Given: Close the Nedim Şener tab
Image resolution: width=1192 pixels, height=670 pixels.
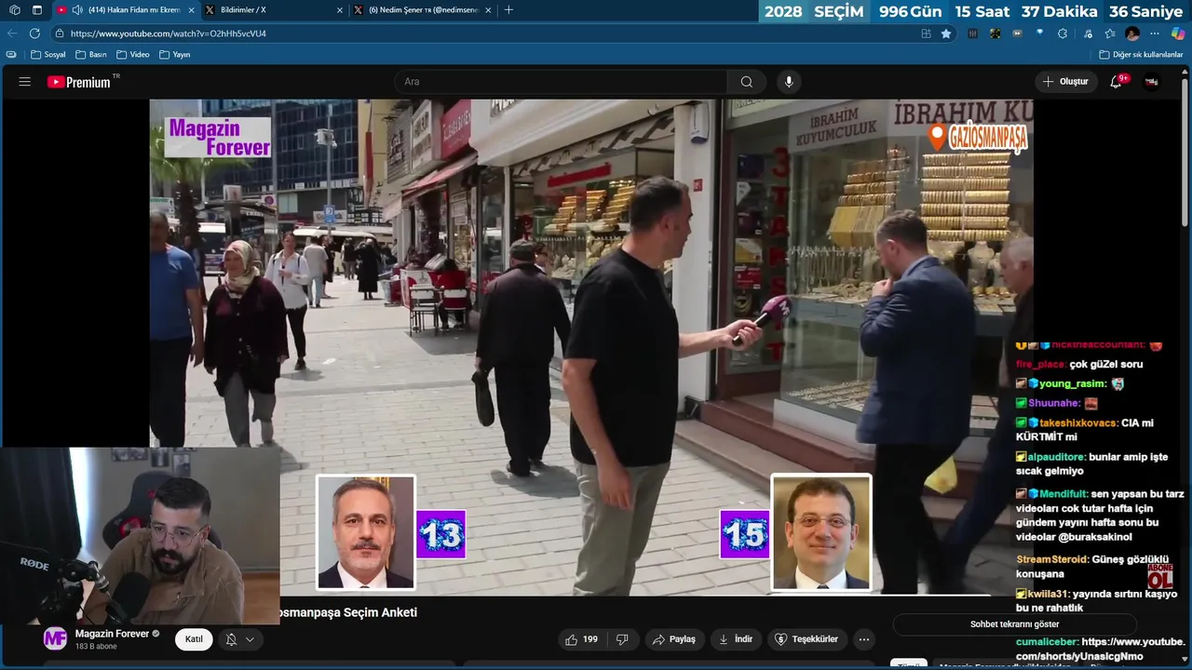Looking at the screenshot, I should point(487,9).
